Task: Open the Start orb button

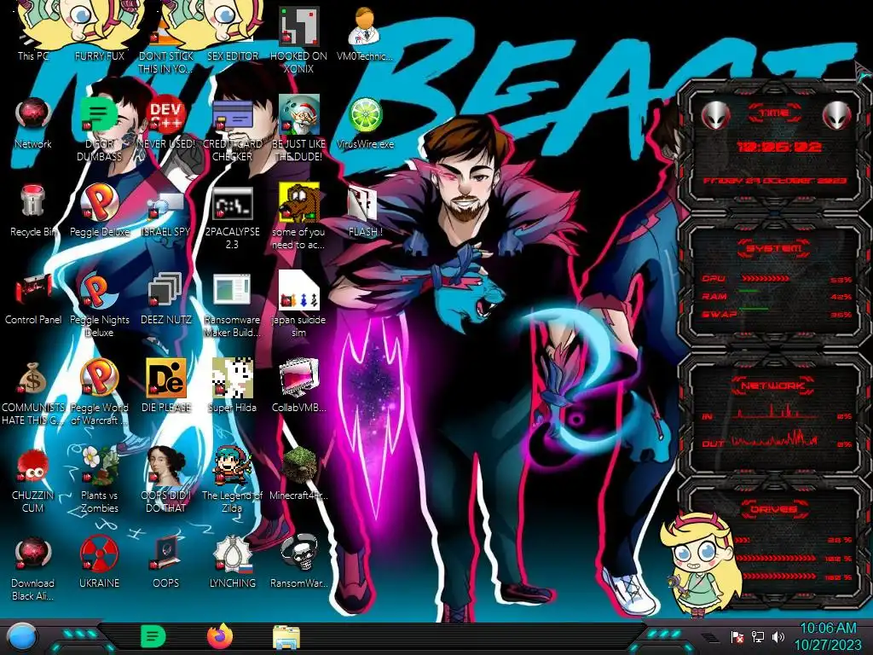Action: click(x=22, y=636)
